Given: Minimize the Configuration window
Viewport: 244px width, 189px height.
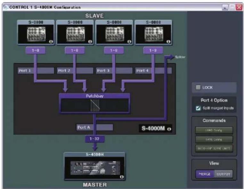Looking at the screenshot, I should (x=225, y=7).
